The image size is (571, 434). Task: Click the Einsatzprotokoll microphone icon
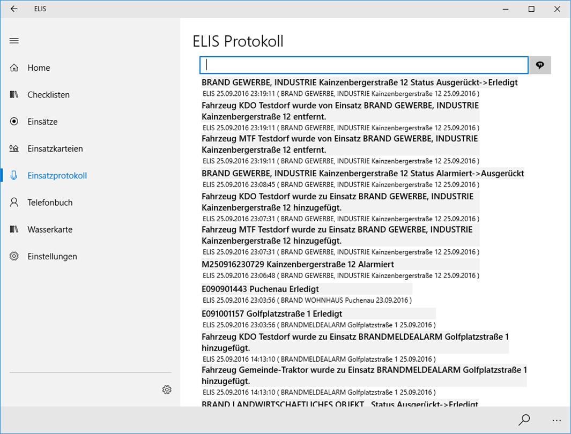pos(14,175)
